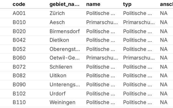
Task: Select the B020 code cell
Action: 19,31
